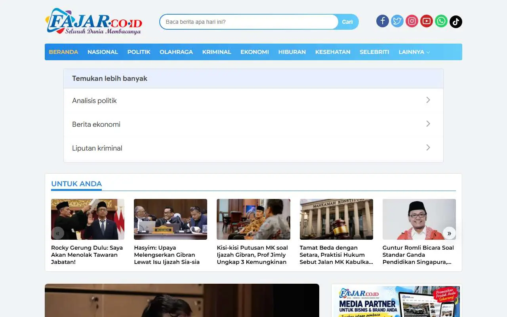Open the Analisis politik suggestion arrow

coord(428,100)
